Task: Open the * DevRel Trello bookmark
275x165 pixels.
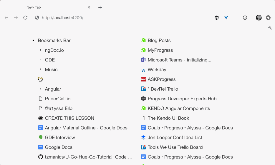Action: coord(163,89)
